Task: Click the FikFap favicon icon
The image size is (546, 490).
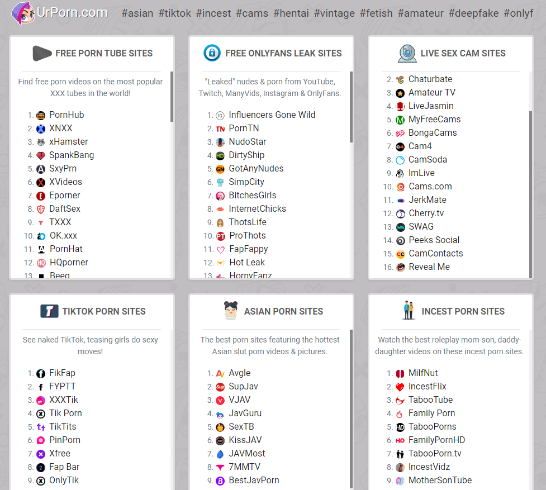Action: tap(41, 374)
